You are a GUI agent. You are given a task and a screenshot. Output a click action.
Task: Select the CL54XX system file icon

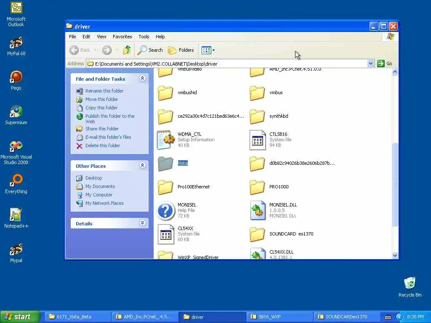click(x=166, y=234)
